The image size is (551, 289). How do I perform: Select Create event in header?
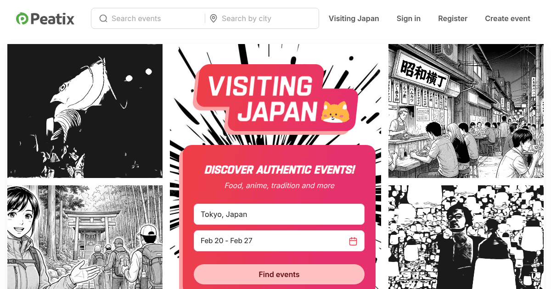click(x=507, y=18)
